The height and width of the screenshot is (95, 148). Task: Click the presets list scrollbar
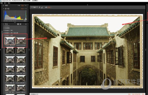2,39
